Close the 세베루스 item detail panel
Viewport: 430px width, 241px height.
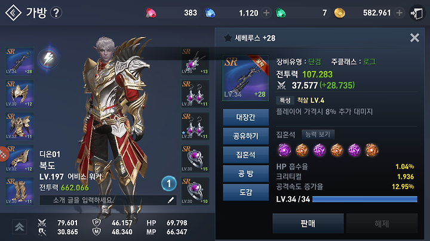click(x=414, y=38)
